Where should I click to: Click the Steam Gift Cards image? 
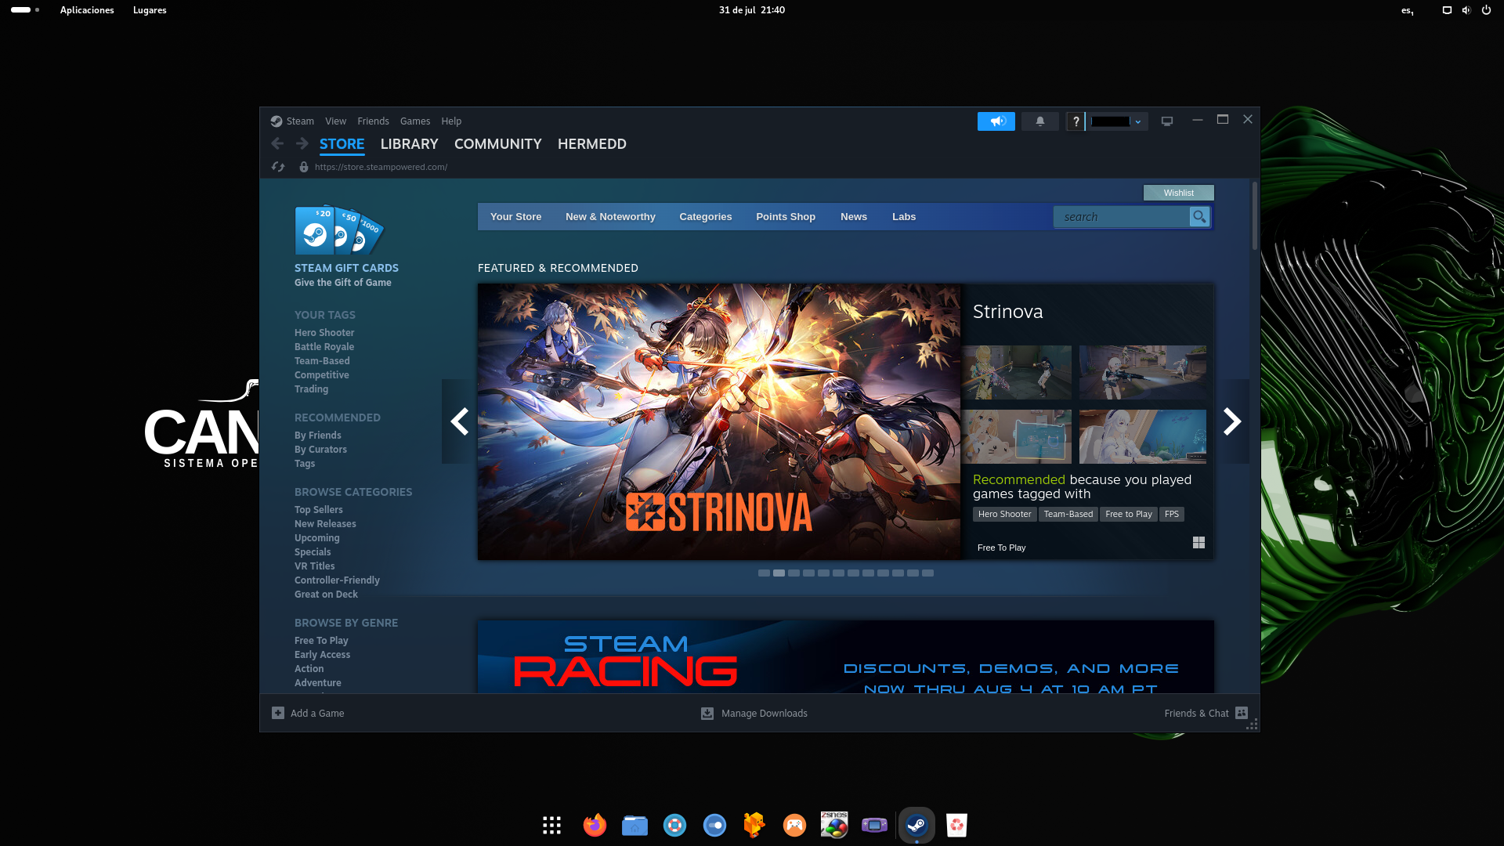point(339,230)
